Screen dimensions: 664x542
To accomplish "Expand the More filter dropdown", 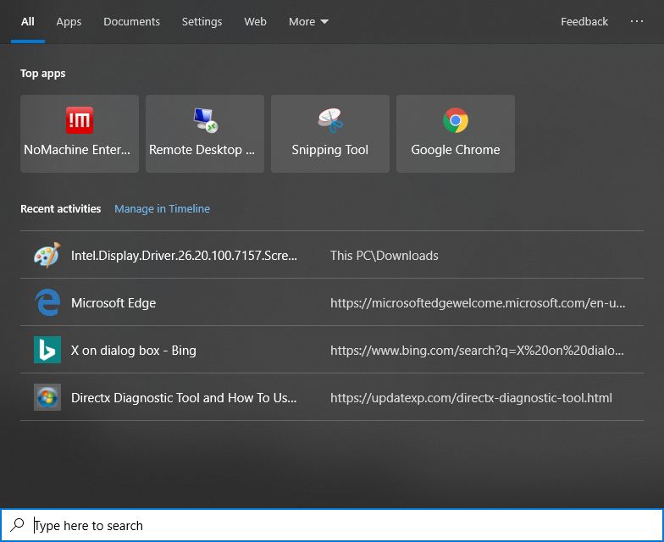I will (x=308, y=21).
